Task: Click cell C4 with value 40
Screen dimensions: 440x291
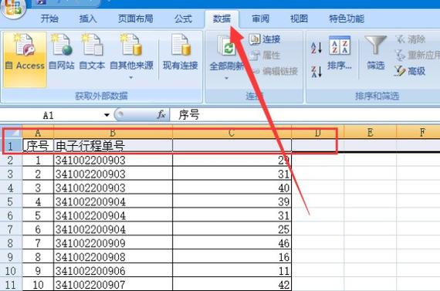Action: (232, 188)
